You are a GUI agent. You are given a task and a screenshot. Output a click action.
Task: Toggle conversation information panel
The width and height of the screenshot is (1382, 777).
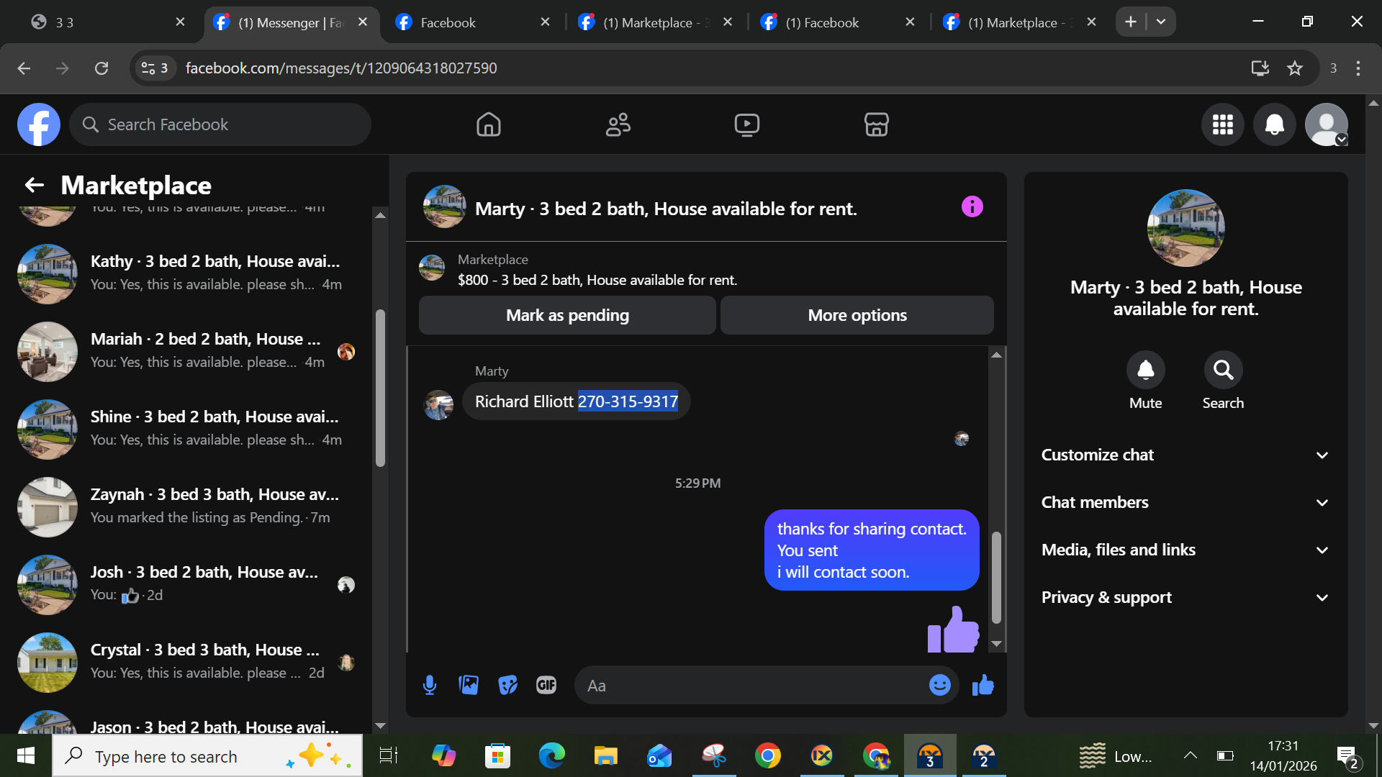click(x=972, y=207)
